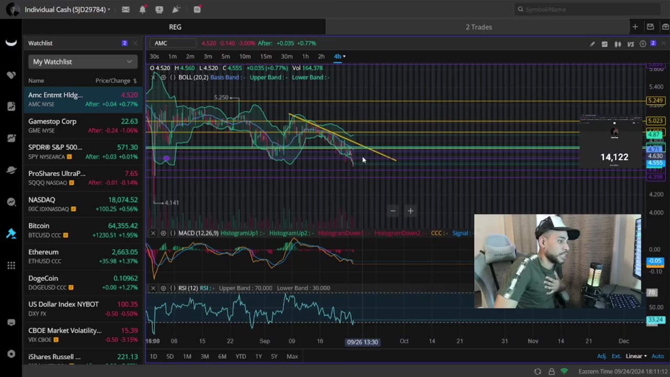Switch to the REG layout tab

tap(175, 27)
